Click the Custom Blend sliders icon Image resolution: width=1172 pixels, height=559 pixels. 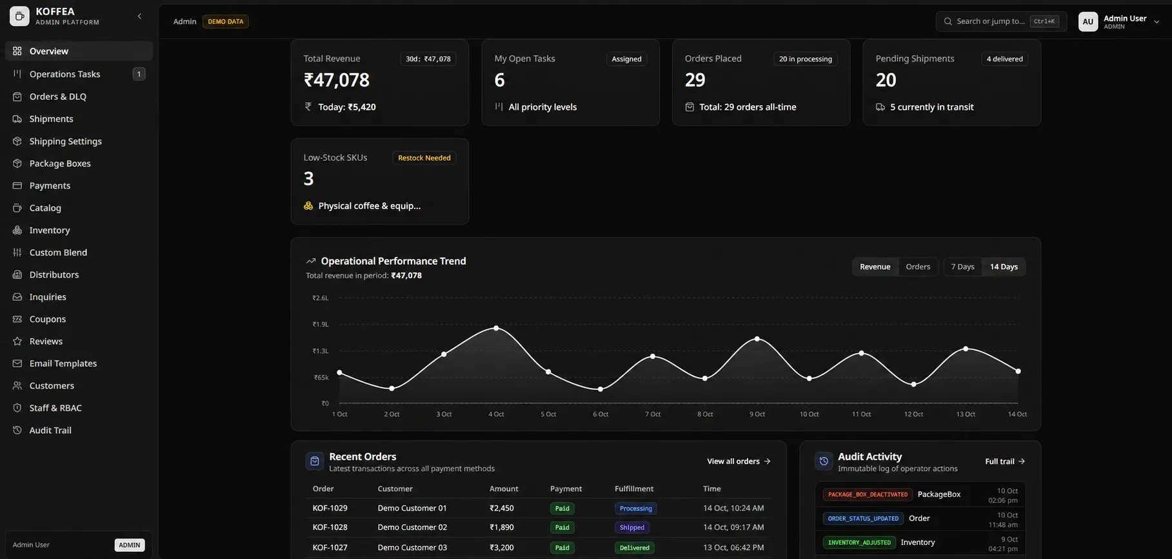[x=17, y=252]
